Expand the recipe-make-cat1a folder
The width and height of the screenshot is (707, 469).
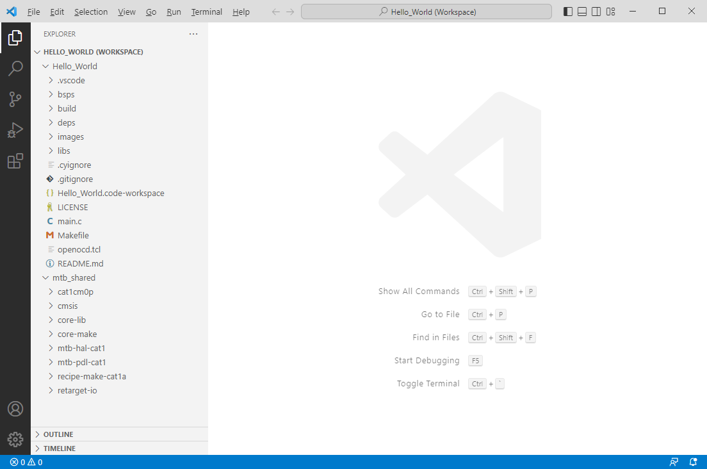point(120,377)
